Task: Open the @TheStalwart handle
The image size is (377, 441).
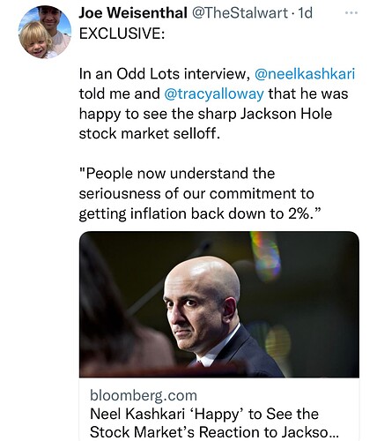Action: tap(240, 13)
